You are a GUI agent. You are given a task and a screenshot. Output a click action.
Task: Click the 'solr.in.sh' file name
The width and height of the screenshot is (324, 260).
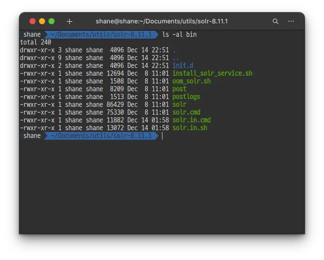pos(190,128)
